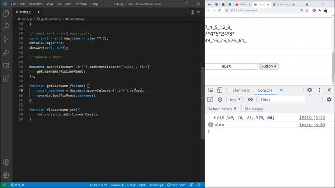Open the Extensions view
Screen dimensions: 335x188
pyautogui.click(x=6, y=79)
